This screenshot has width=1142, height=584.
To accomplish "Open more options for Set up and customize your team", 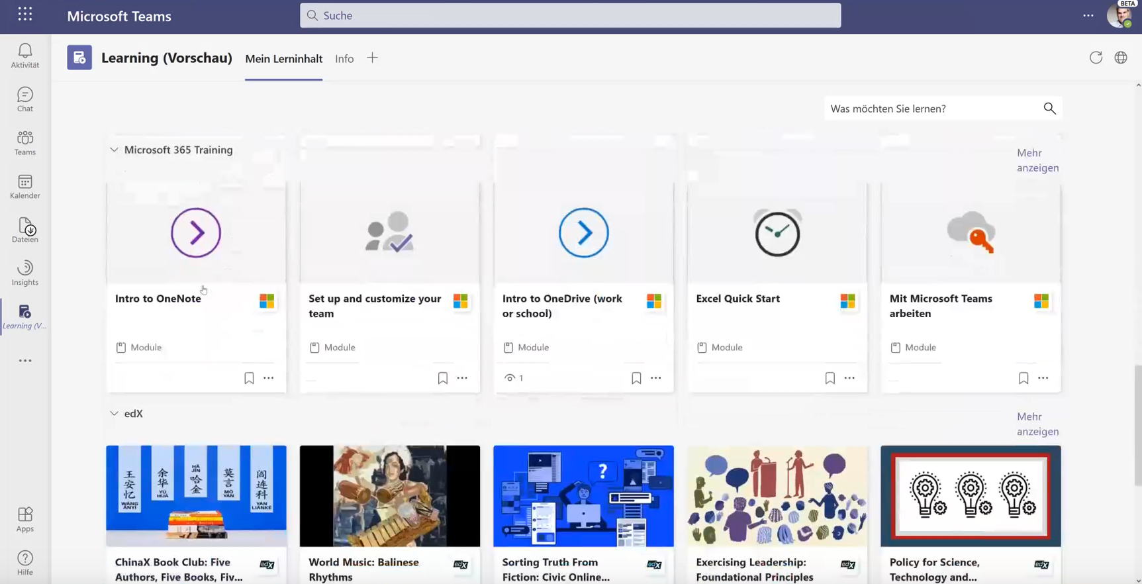I will click(x=462, y=378).
